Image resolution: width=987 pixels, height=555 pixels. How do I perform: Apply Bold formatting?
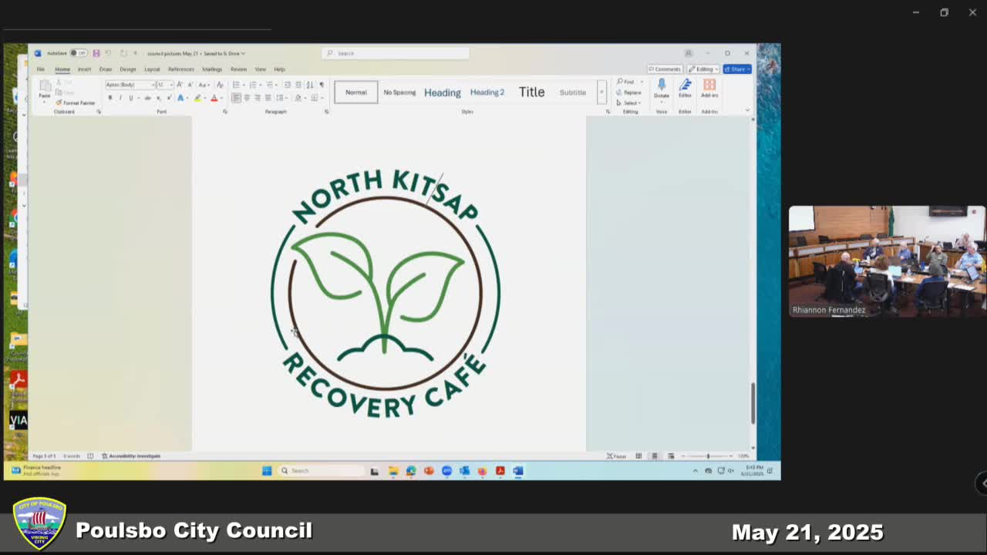pos(109,97)
